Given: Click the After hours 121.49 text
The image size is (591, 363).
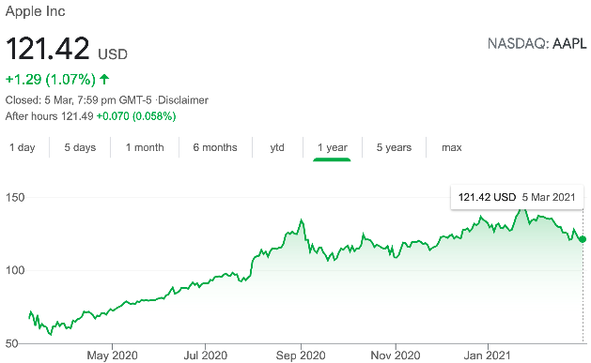Looking at the screenshot, I should tap(50, 116).
